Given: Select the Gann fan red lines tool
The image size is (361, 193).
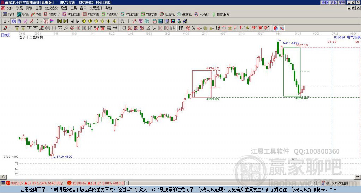Looking at the screenshot, I should [130, 28].
